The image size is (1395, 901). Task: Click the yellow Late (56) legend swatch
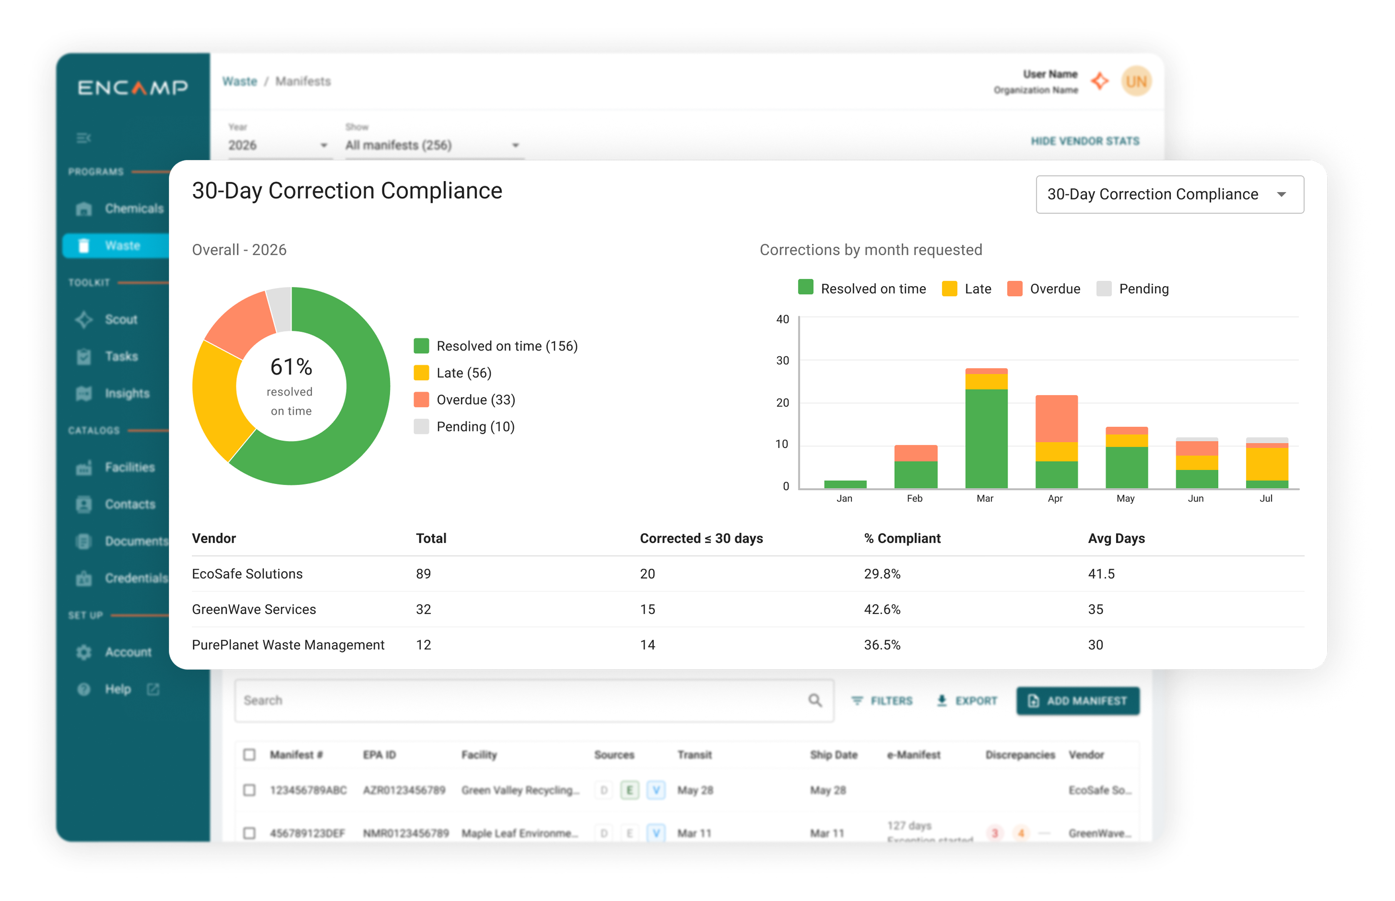421,373
